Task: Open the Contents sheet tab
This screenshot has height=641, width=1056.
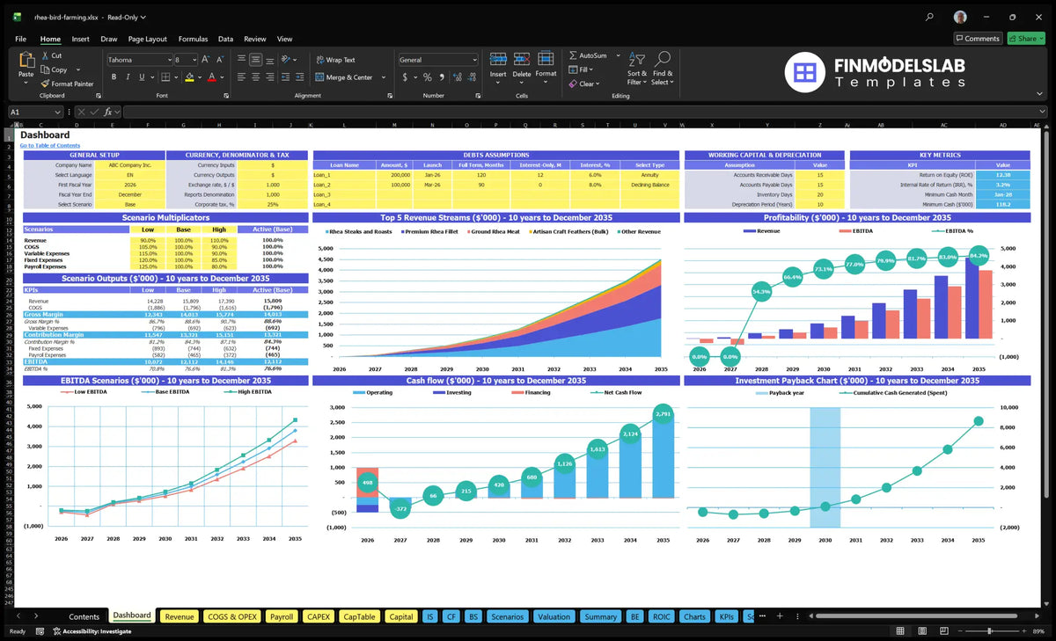Action: coord(84,616)
